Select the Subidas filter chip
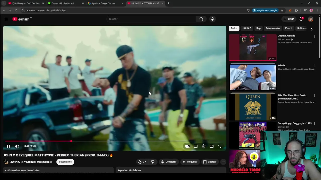Viewport: 321px width, 180px height. click(301, 28)
